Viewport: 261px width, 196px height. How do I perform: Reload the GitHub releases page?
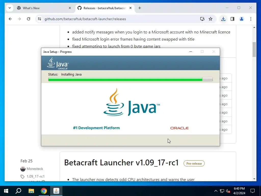point(29,19)
